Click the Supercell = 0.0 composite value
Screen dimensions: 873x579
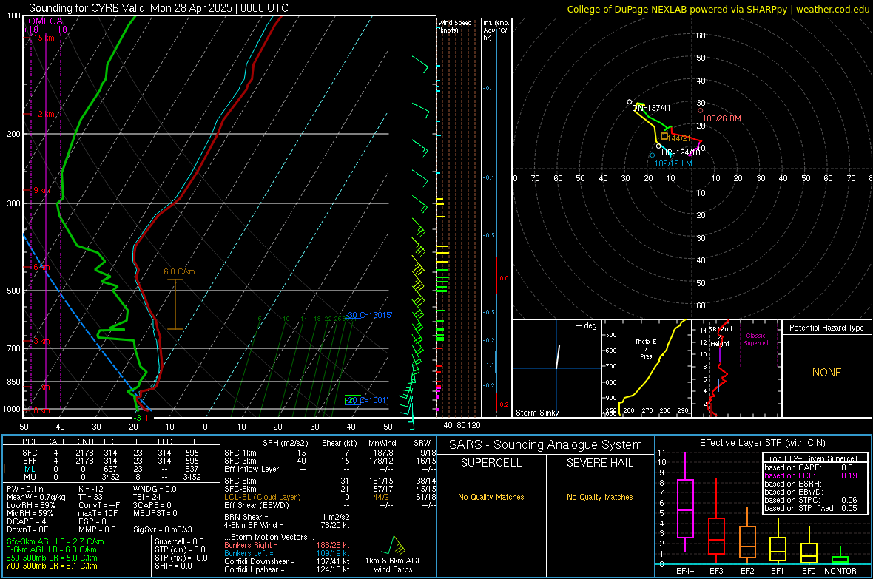click(179, 542)
